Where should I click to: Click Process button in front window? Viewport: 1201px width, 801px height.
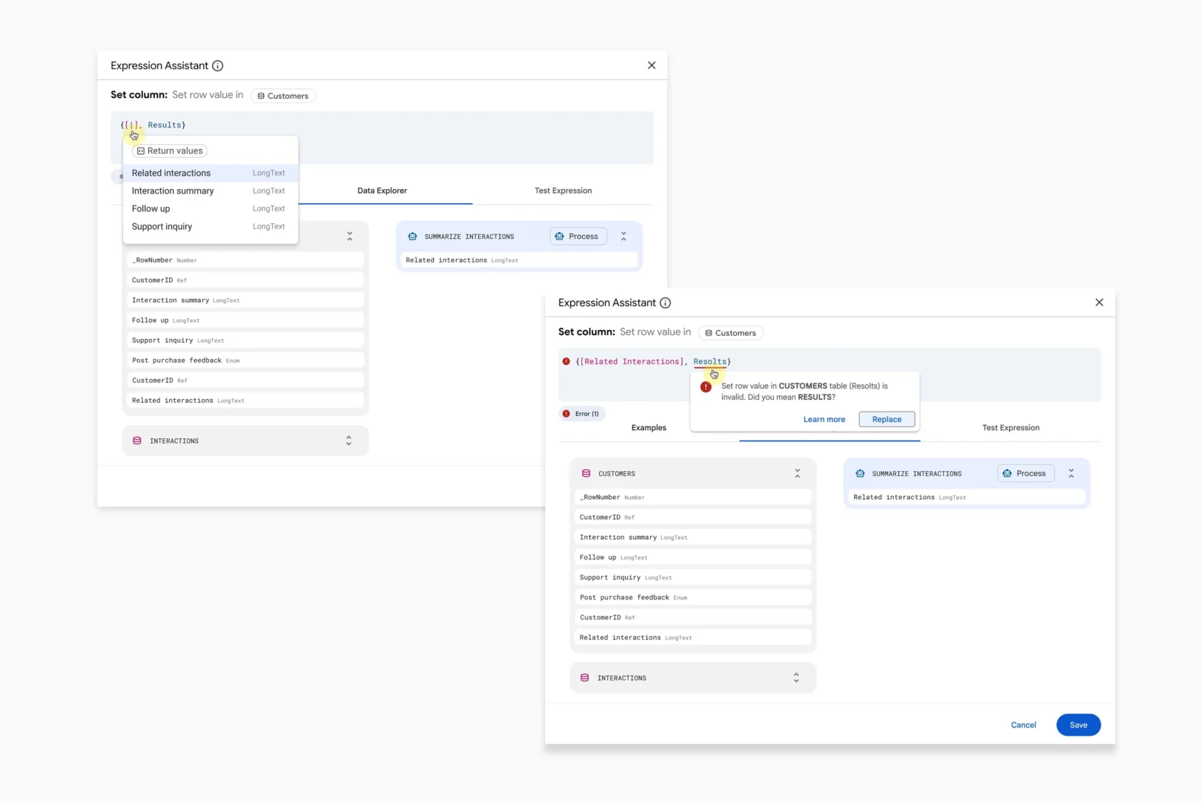pos(1026,473)
